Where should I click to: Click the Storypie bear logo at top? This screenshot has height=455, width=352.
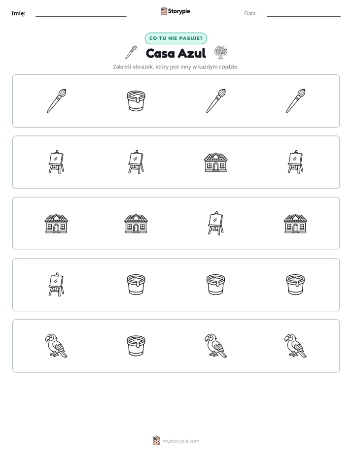pos(164,11)
